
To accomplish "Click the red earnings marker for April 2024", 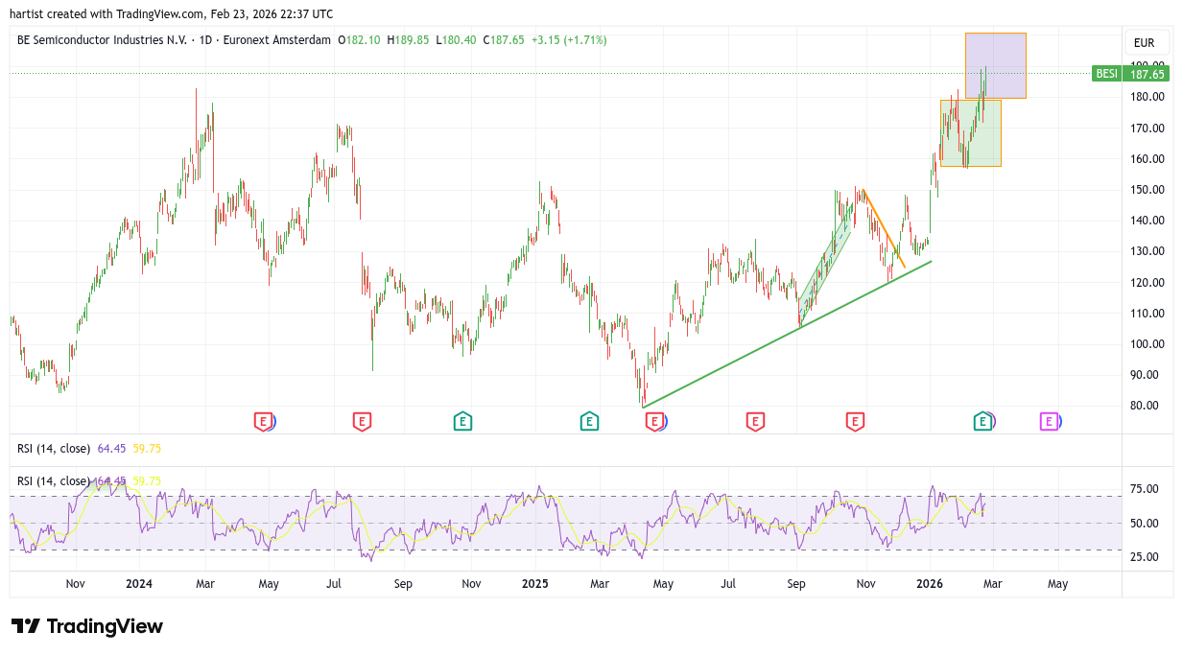I will (x=262, y=421).
